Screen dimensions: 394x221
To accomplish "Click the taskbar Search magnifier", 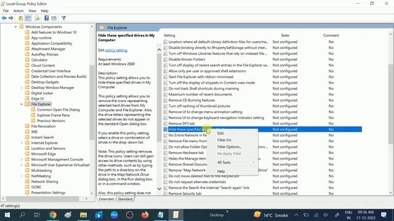I will (22, 215).
